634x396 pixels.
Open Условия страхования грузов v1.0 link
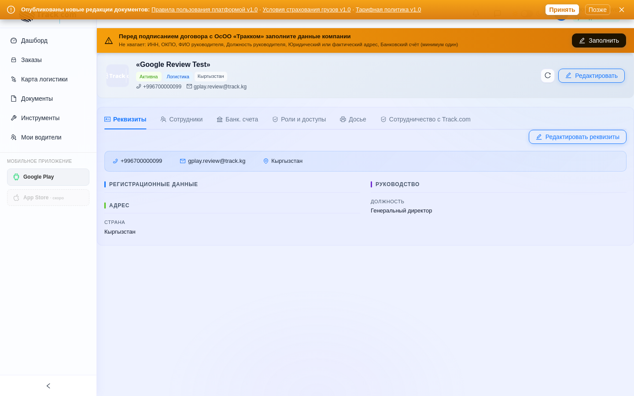coord(306,10)
